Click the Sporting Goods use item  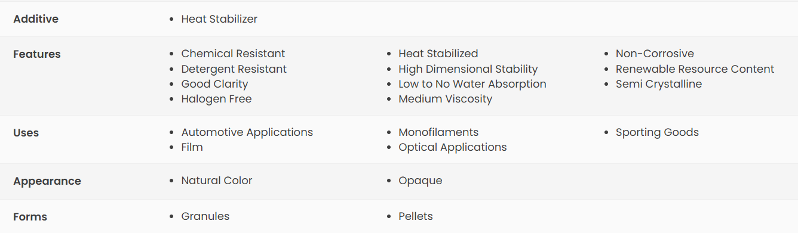(657, 132)
